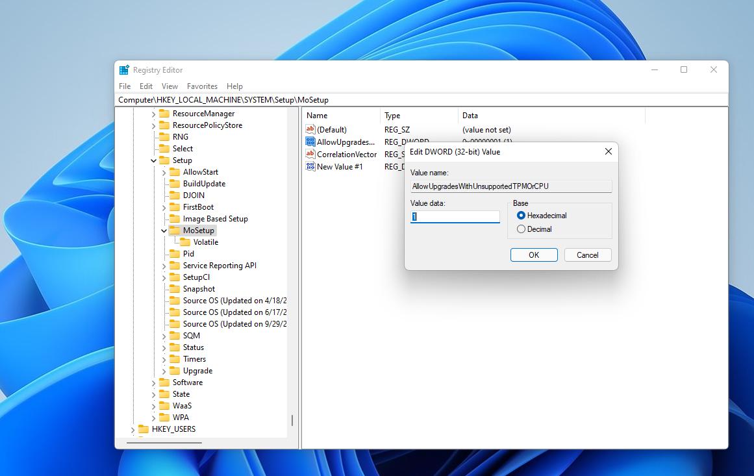The height and width of the screenshot is (476, 754).
Task: Expand the Service Reporting API key
Action: [x=164, y=266]
